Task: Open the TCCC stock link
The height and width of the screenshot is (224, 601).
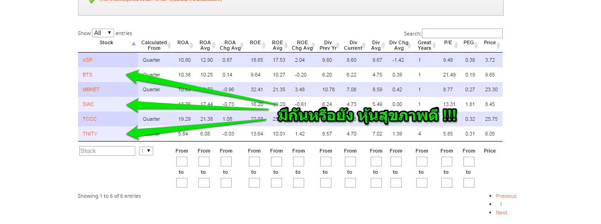Action: click(90, 119)
